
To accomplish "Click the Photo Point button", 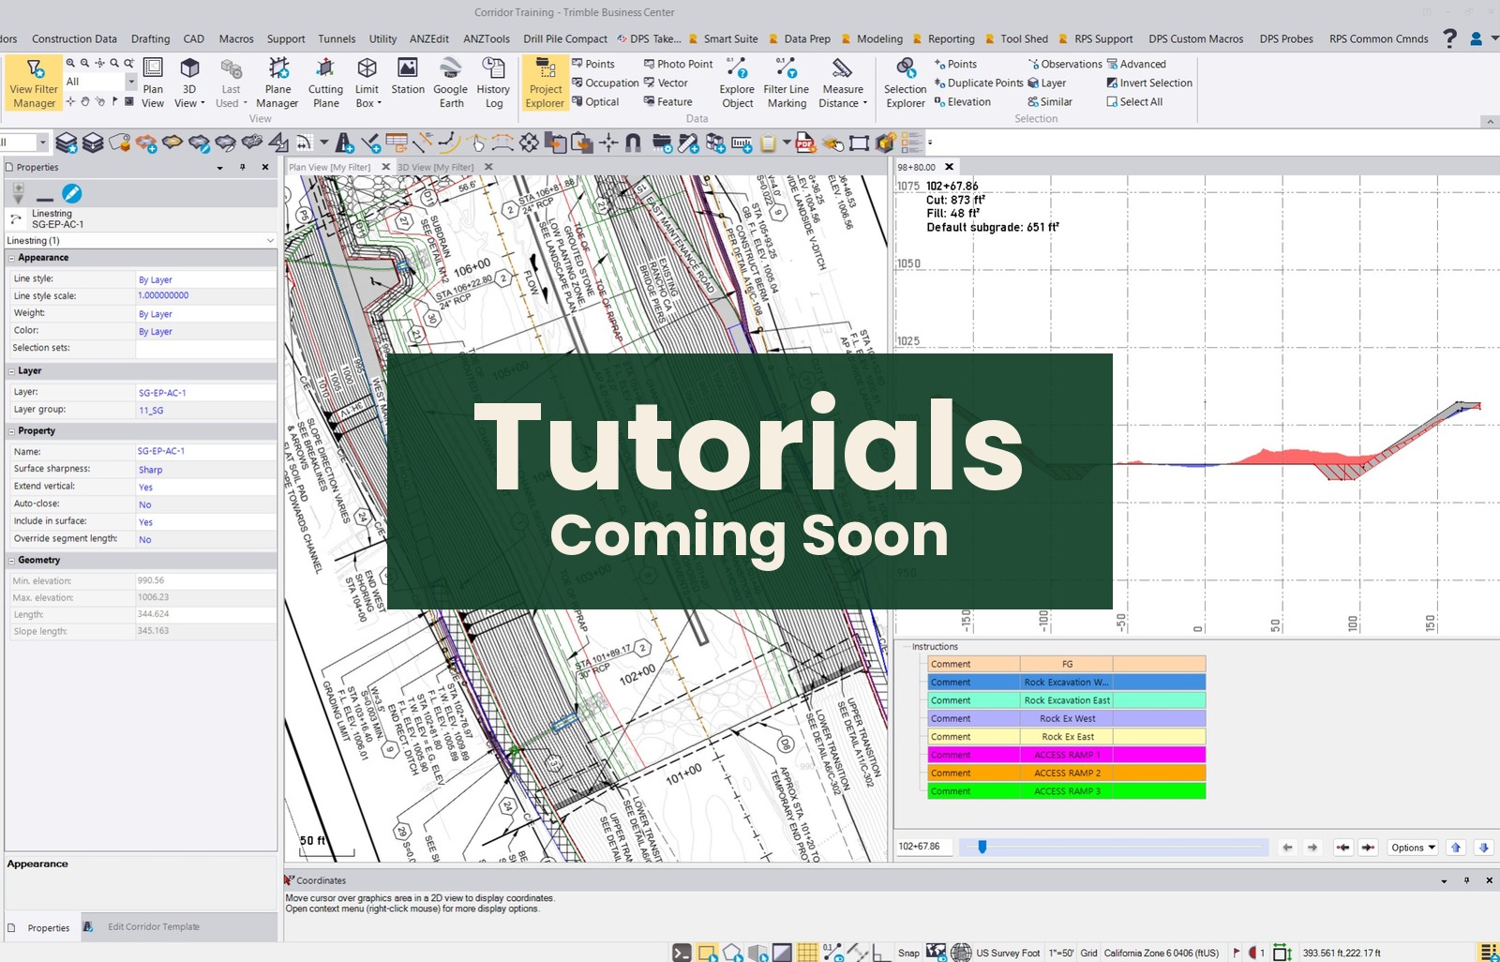I will 678,64.
